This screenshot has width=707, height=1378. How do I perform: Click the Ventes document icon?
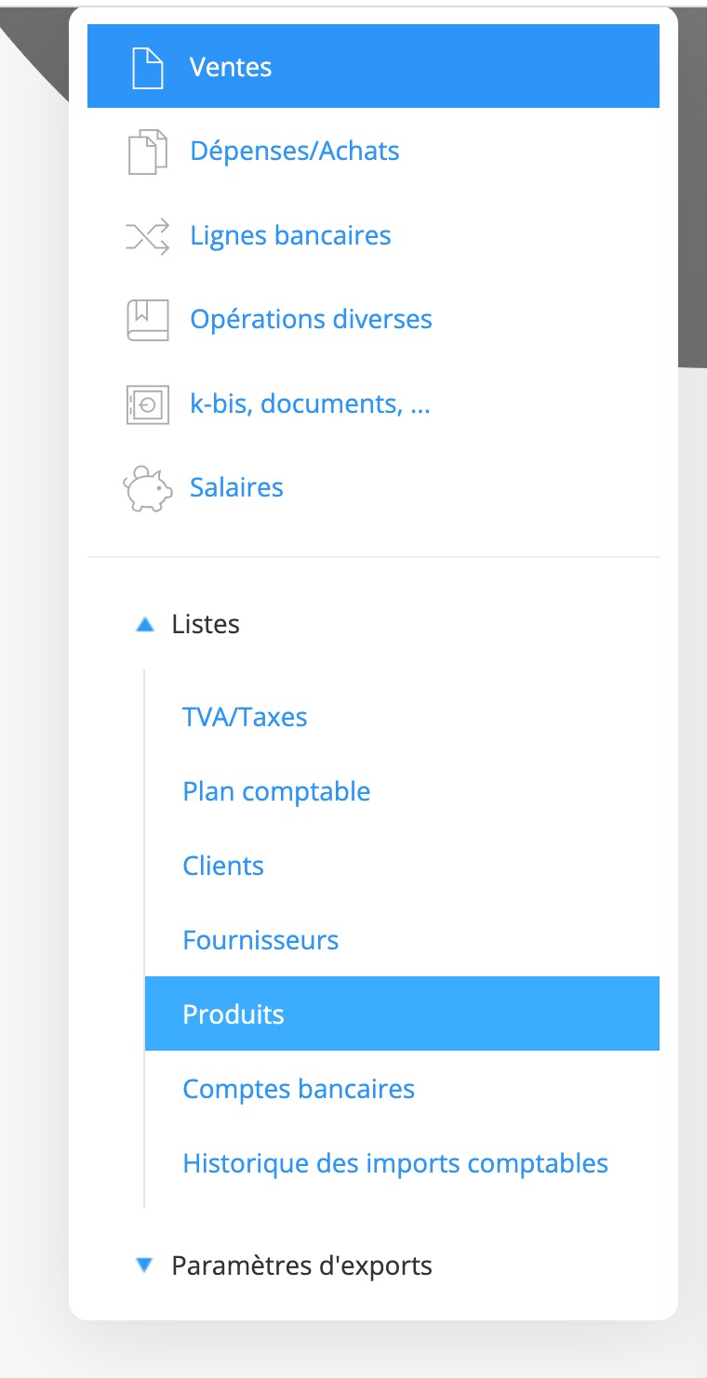pyautogui.click(x=148, y=67)
